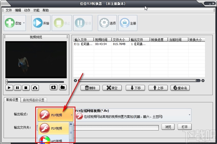Click the green Add (添加) icon
The height and width of the screenshot is (144, 217).
point(10,23)
